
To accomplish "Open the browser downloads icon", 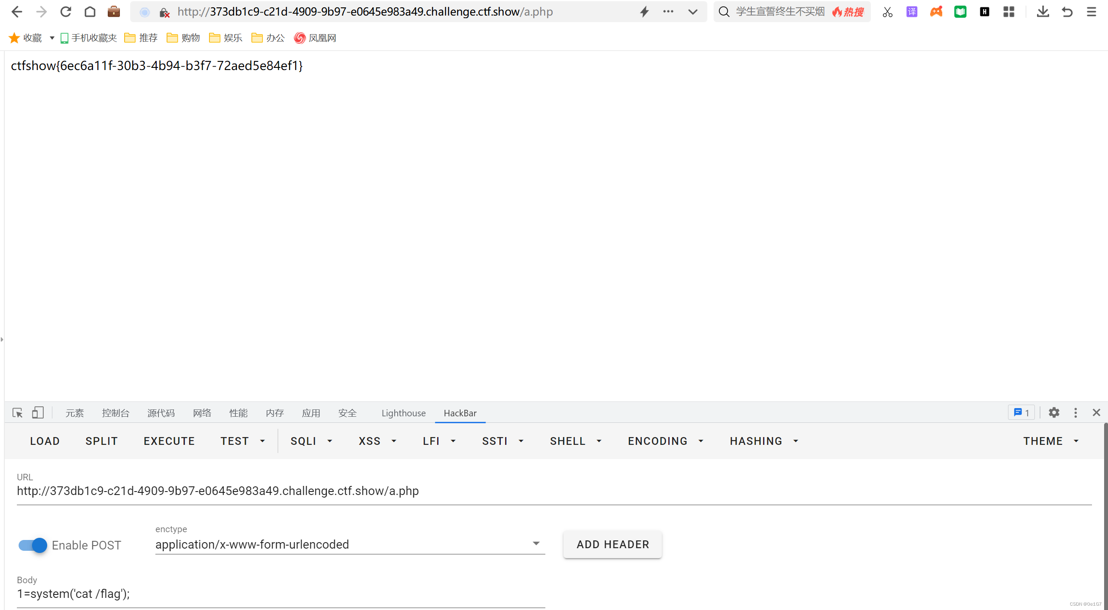I will pyautogui.click(x=1043, y=12).
